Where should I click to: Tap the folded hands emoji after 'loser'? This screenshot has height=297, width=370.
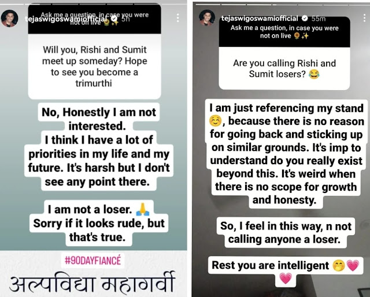pyautogui.click(x=143, y=210)
